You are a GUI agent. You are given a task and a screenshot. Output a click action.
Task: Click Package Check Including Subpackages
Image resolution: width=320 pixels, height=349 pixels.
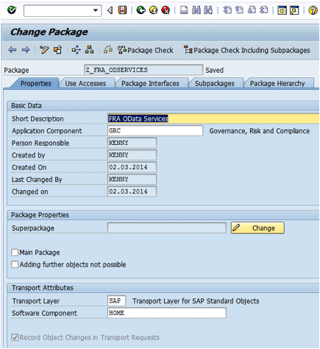pos(247,50)
